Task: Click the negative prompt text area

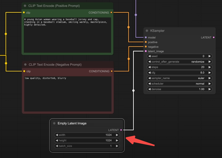Action: pos(67,94)
